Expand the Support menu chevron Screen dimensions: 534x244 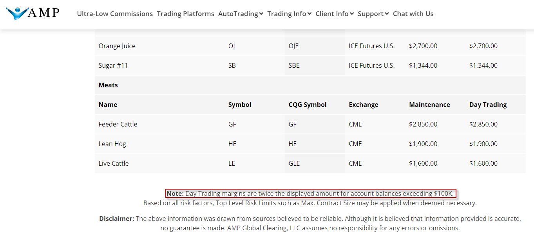pyautogui.click(x=387, y=14)
